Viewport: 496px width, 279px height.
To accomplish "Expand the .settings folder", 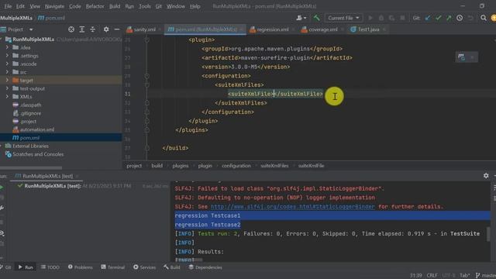I will coord(7,56).
